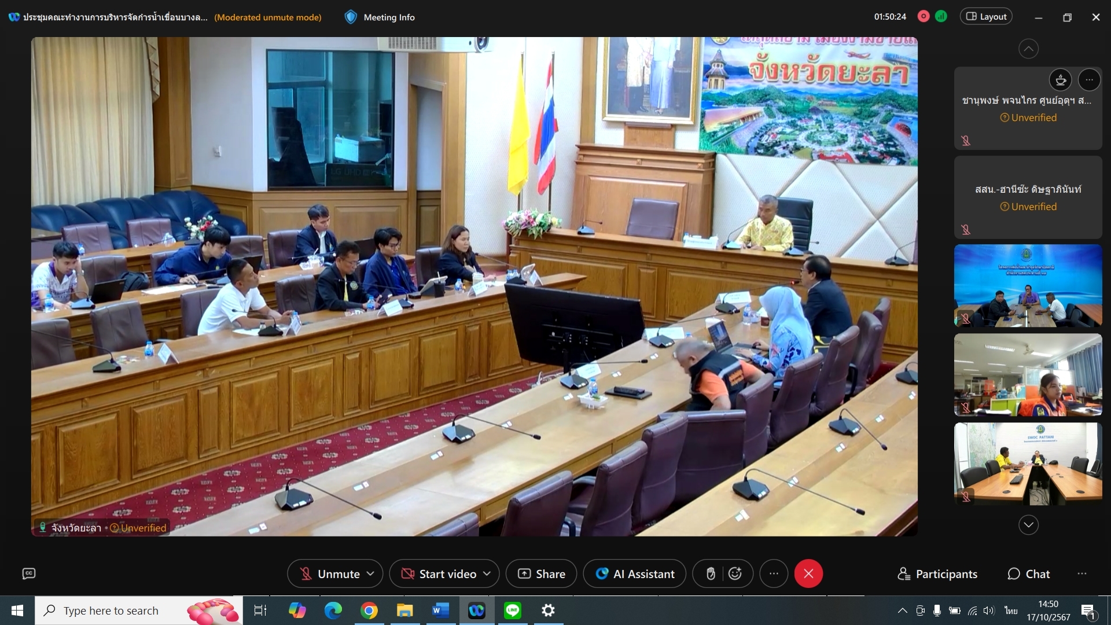Image resolution: width=1111 pixels, height=625 pixels.
Task: Open AI Assistant
Action: point(635,573)
